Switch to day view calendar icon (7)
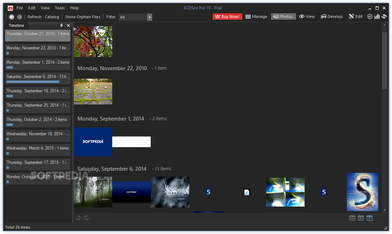The height and width of the screenshot is (234, 392). point(369,218)
